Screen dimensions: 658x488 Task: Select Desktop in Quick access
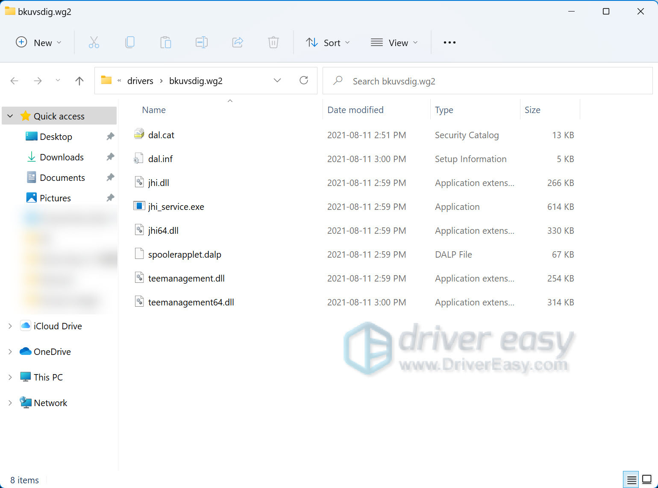56,137
